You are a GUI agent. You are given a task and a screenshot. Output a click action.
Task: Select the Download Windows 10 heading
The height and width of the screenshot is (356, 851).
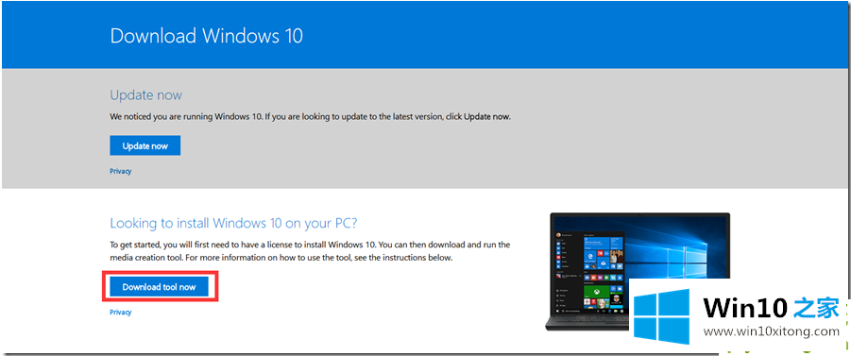point(206,36)
